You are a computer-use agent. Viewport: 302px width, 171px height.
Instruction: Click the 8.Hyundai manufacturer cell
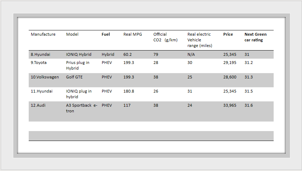[x=40, y=54]
